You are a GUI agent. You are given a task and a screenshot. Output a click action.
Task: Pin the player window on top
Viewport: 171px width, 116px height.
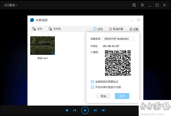(142, 5)
